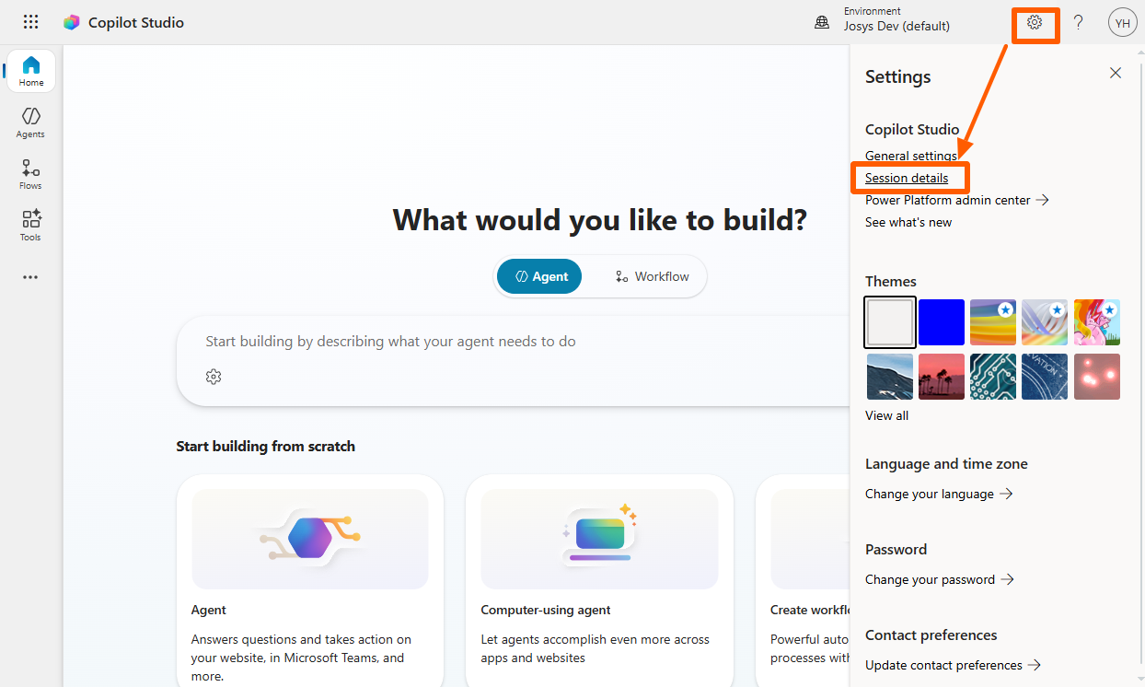Open the app launcher waffle icon
The image size is (1145, 687).
[30, 22]
